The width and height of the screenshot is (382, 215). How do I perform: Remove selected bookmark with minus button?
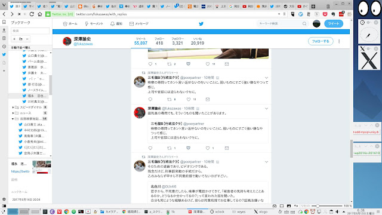point(27,39)
